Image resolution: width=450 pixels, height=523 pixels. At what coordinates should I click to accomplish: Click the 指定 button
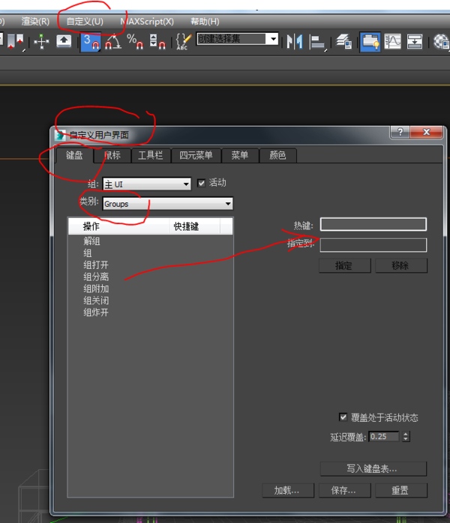click(x=344, y=266)
